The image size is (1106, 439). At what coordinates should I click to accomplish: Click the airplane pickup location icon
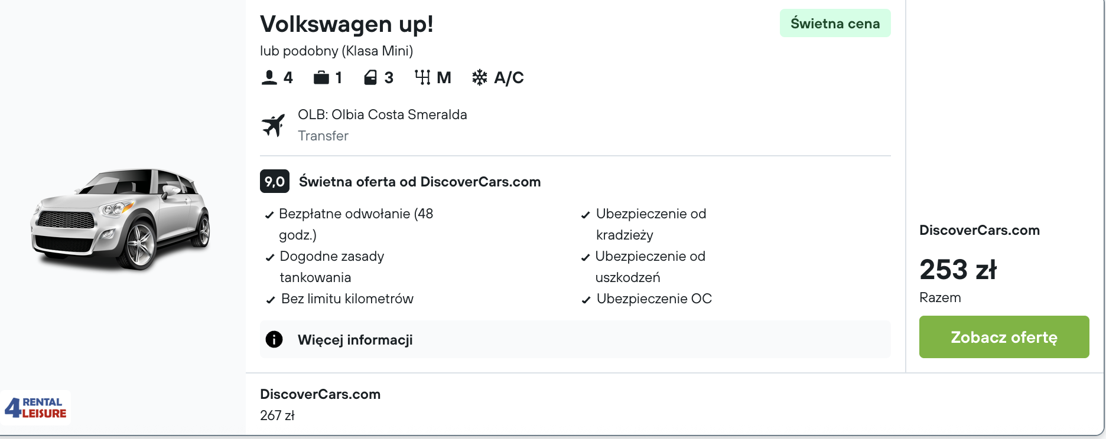pos(274,125)
